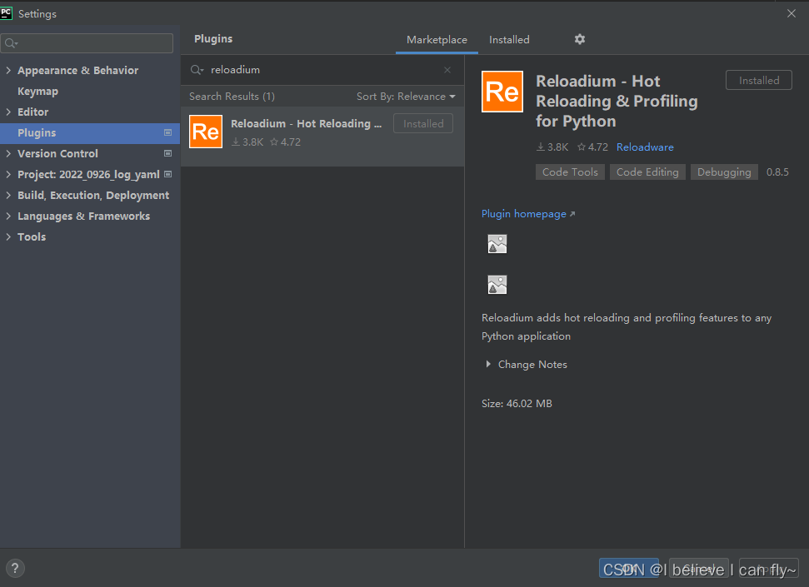Click Installed button in plugin details header
The width and height of the screenshot is (809, 587).
[x=758, y=81]
